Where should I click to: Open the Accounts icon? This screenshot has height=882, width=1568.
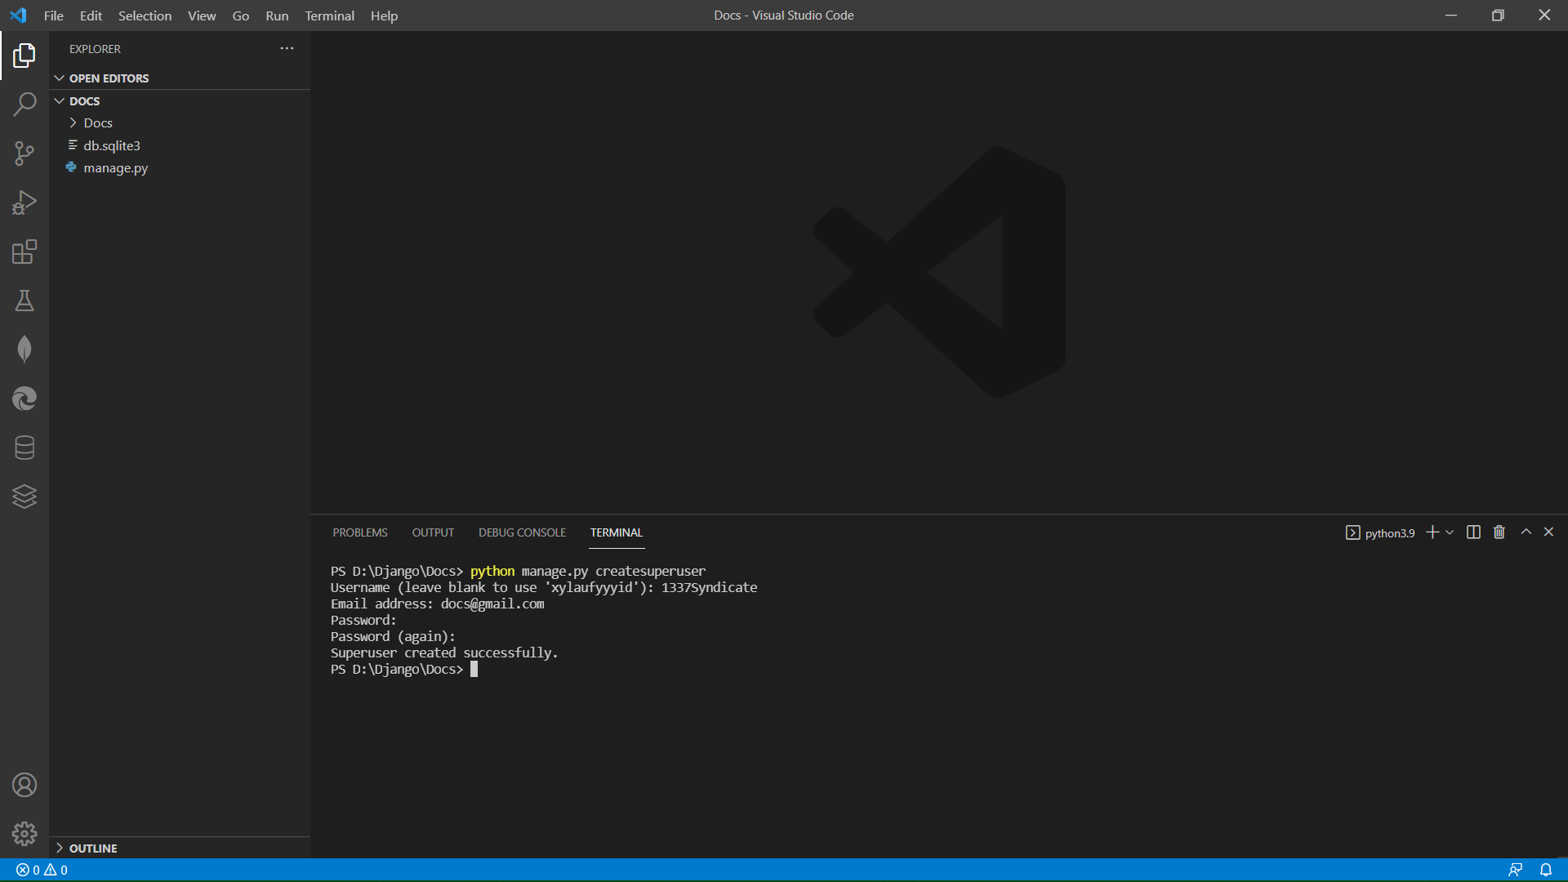coord(24,785)
